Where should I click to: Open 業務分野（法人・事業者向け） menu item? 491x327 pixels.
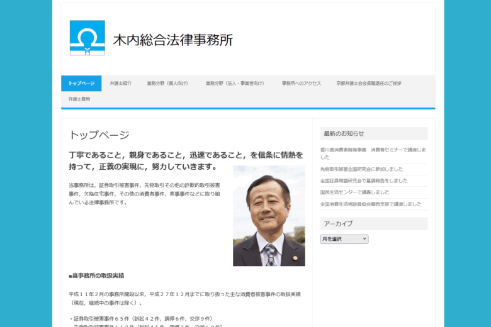tap(235, 83)
